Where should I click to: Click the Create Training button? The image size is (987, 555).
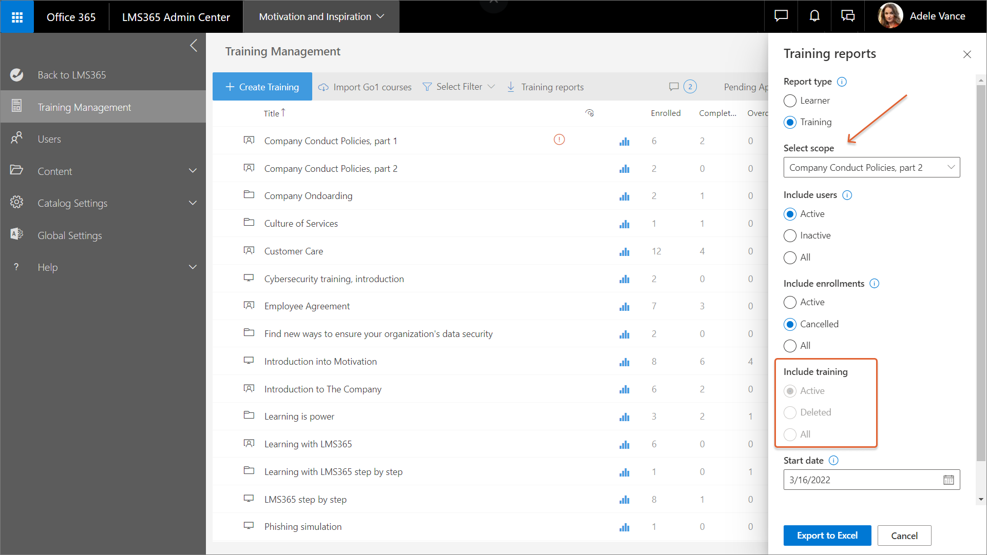pos(262,87)
